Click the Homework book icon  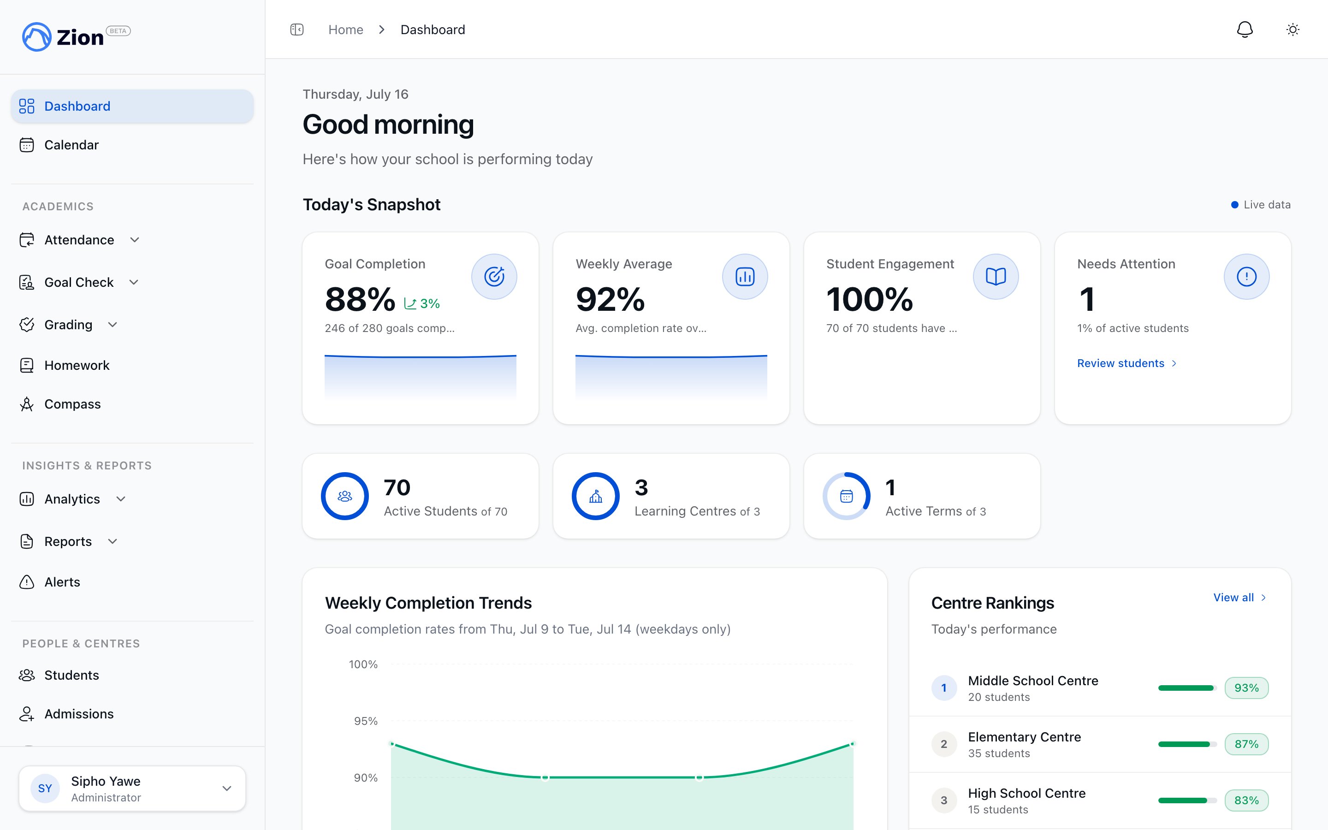click(x=27, y=365)
